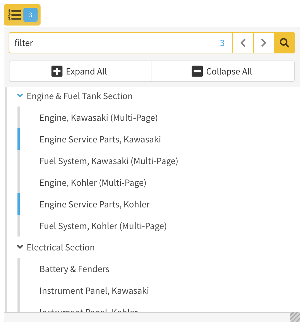Click inside the filter search field
The width and height of the screenshot is (304, 327).
tap(112, 43)
